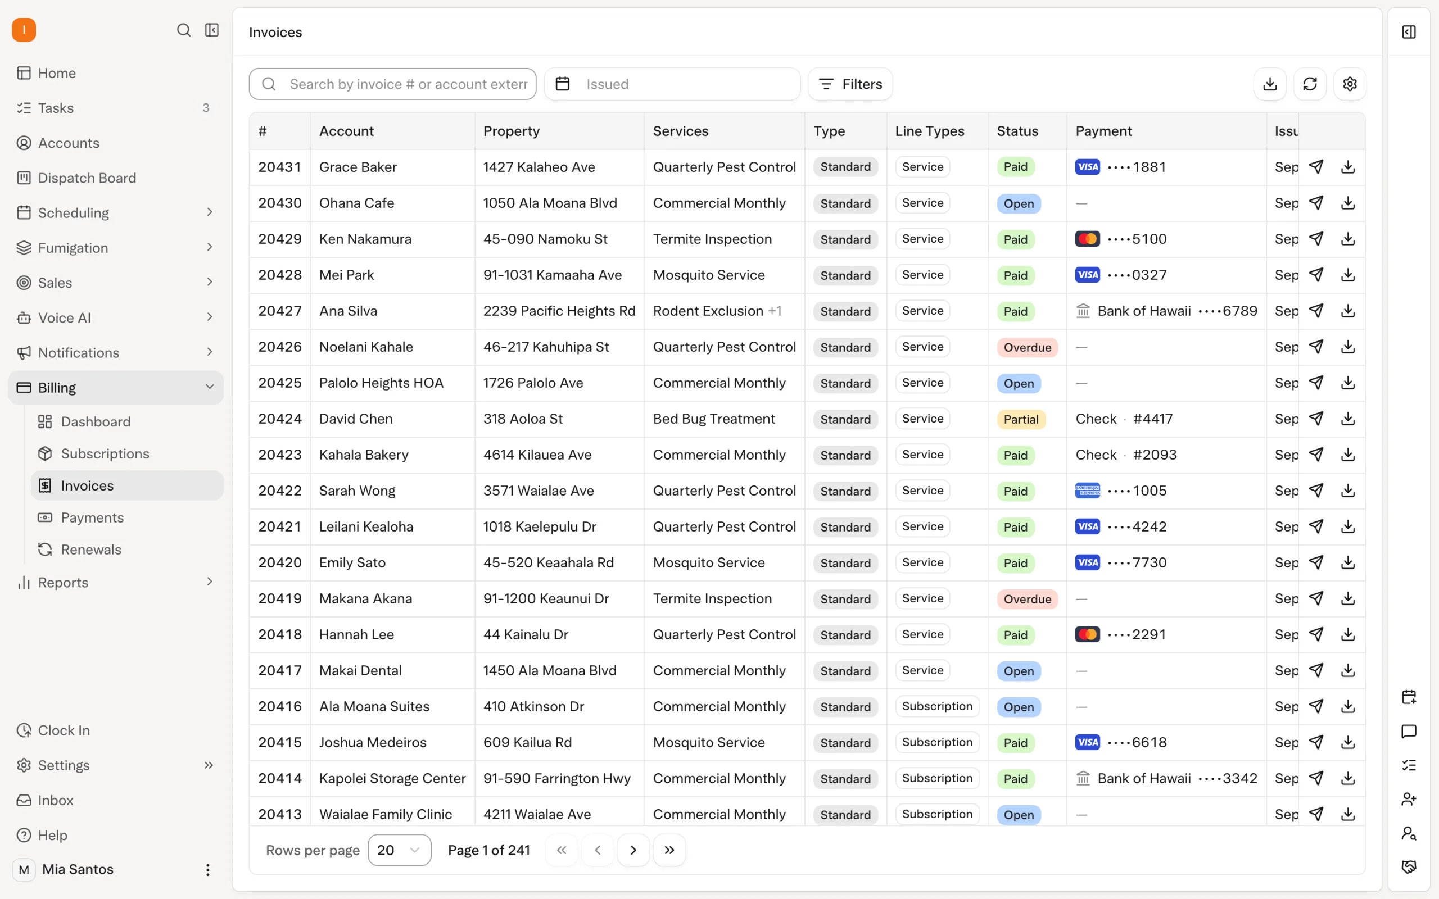Open the rows per page dropdown

pyautogui.click(x=399, y=850)
